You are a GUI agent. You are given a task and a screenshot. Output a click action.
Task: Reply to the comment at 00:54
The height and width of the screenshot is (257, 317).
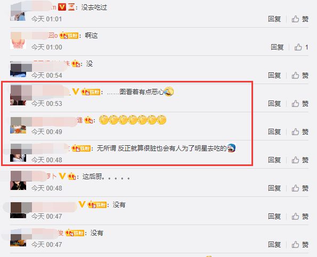tap(274, 76)
